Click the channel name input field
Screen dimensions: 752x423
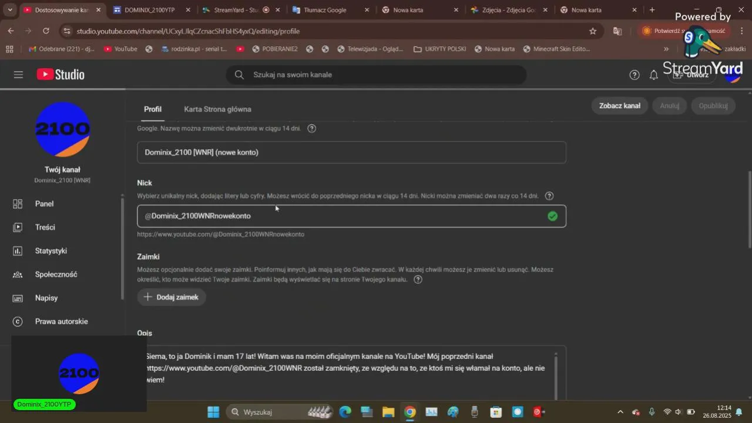click(351, 152)
